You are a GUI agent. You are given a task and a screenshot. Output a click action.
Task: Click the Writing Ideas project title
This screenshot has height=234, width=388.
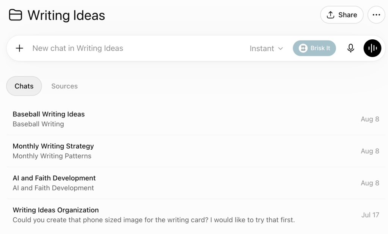click(x=66, y=15)
